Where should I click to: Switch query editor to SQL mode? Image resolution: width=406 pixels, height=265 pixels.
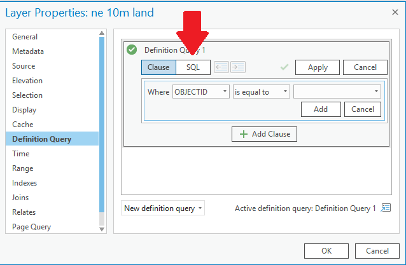point(193,67)
